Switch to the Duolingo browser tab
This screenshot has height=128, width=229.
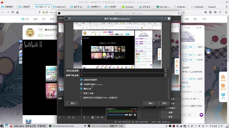click(x=129, y=6)
